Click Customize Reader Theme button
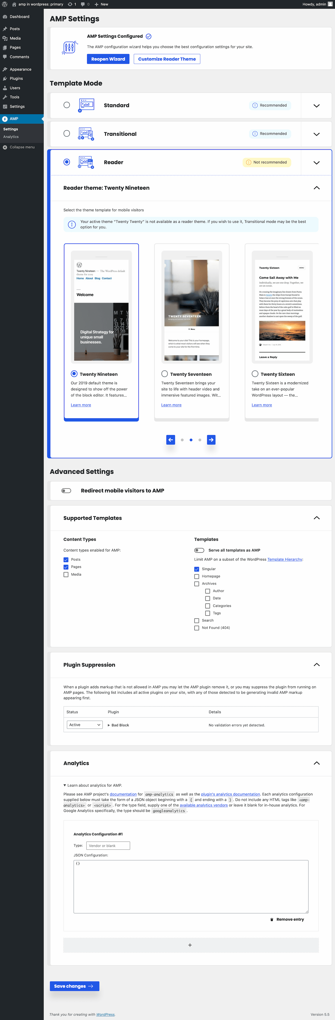Image resolution: width=335 pixels, height=1020 pixels. (x=167, y=59)
